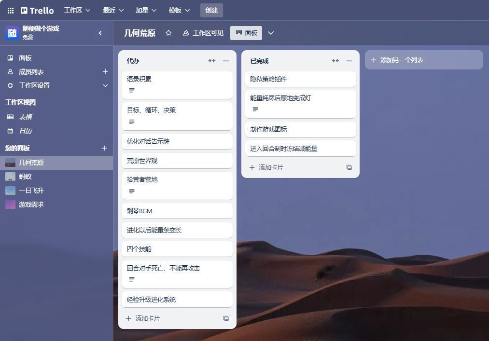Viewport: 489px width, 341px height.
Task: Open the 经验升级进化系统 card
Action: [x=177, y=300]
